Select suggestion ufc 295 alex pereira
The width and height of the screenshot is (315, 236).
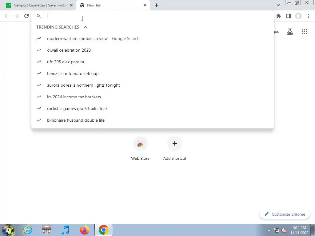point(153,62)
